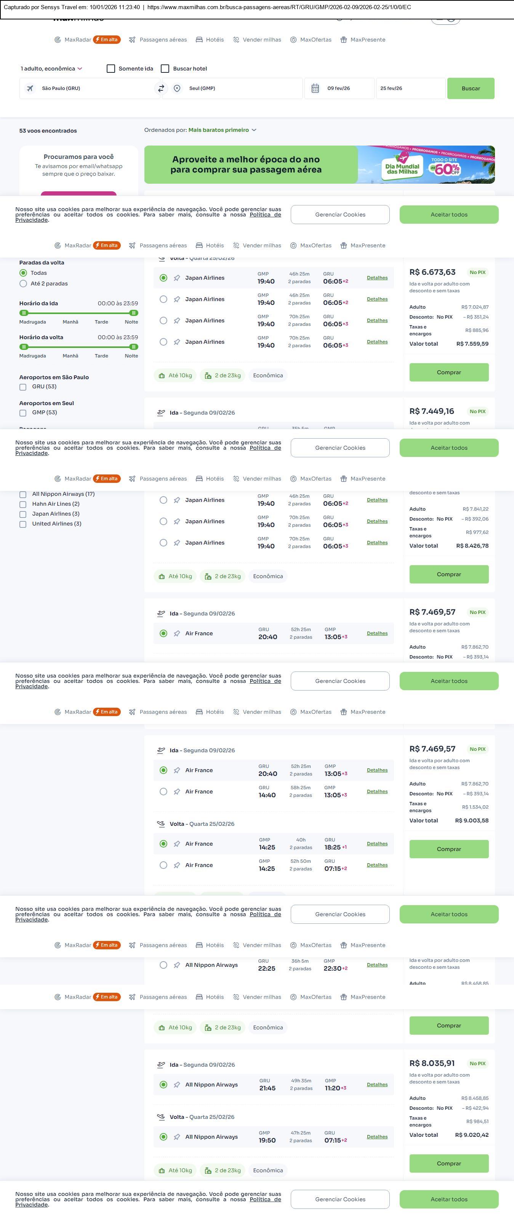Click left handle of Horário da ida slider
Screen dimensions: 514x1218
tap(24, 313)
